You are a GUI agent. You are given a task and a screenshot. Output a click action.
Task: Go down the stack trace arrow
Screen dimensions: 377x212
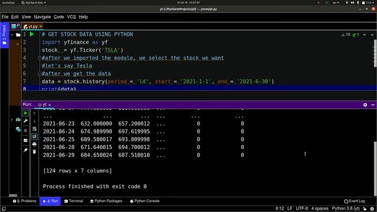[x=34, y=121]
